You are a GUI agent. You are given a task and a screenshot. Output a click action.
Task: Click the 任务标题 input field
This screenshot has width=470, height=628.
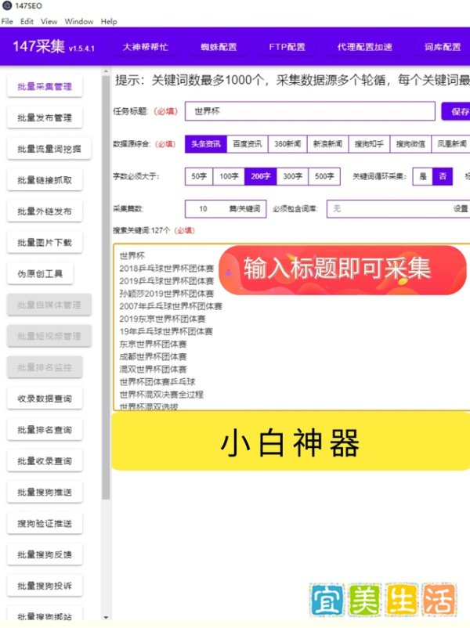click(x=309, y=111)
